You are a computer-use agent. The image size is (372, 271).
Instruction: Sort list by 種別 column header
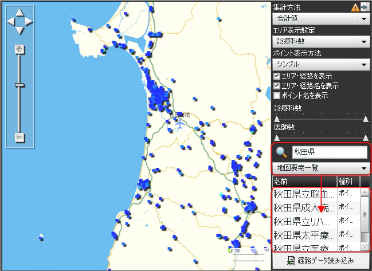tap(348, 182)
